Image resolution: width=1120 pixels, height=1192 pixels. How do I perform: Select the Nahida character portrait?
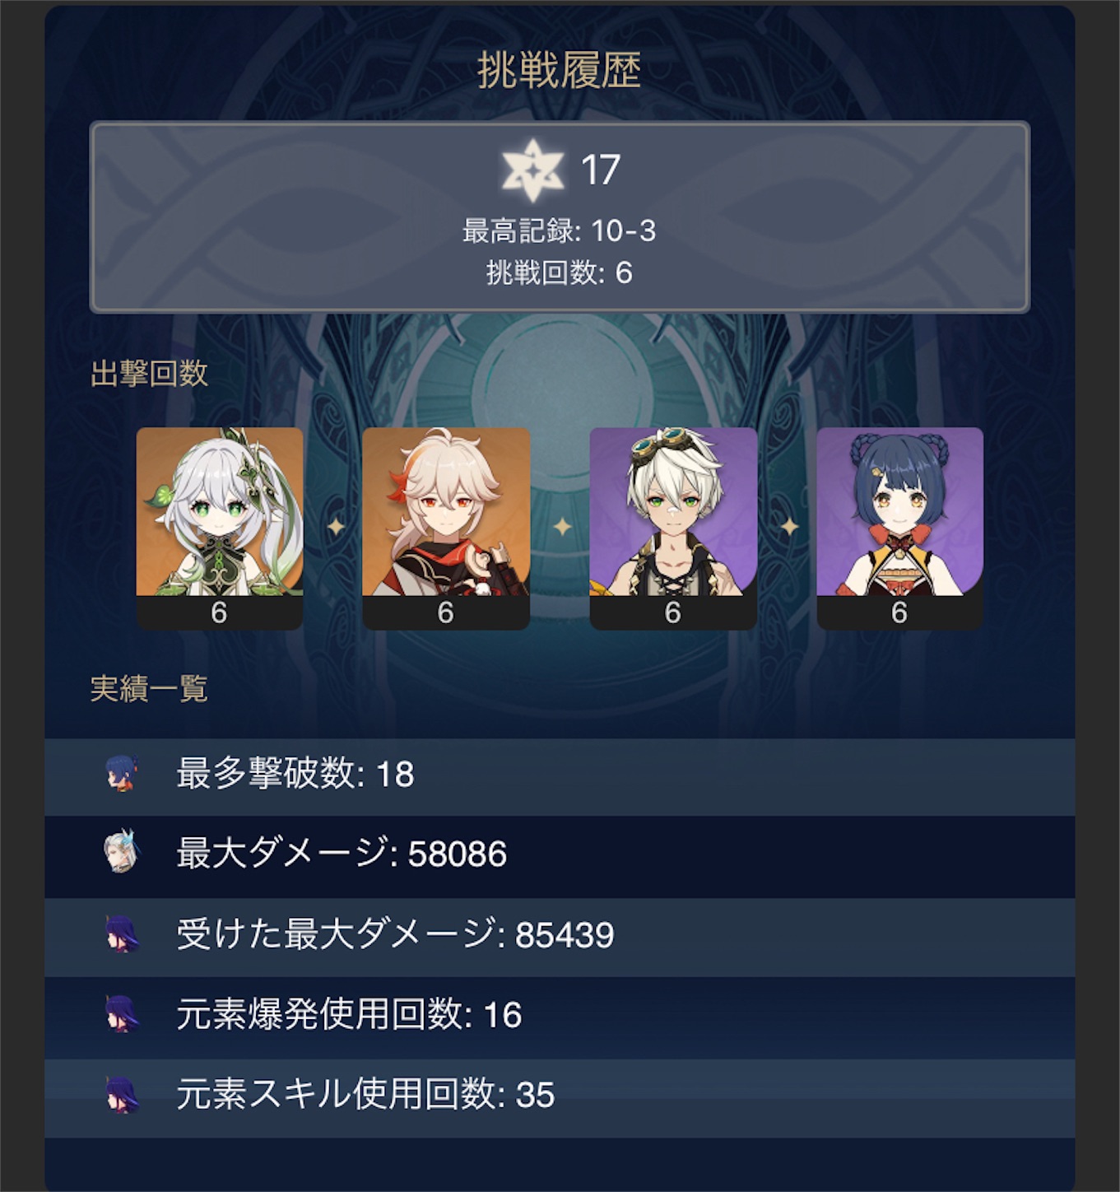220,528
